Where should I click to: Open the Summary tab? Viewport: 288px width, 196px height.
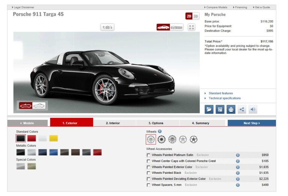tap(201, 123)
